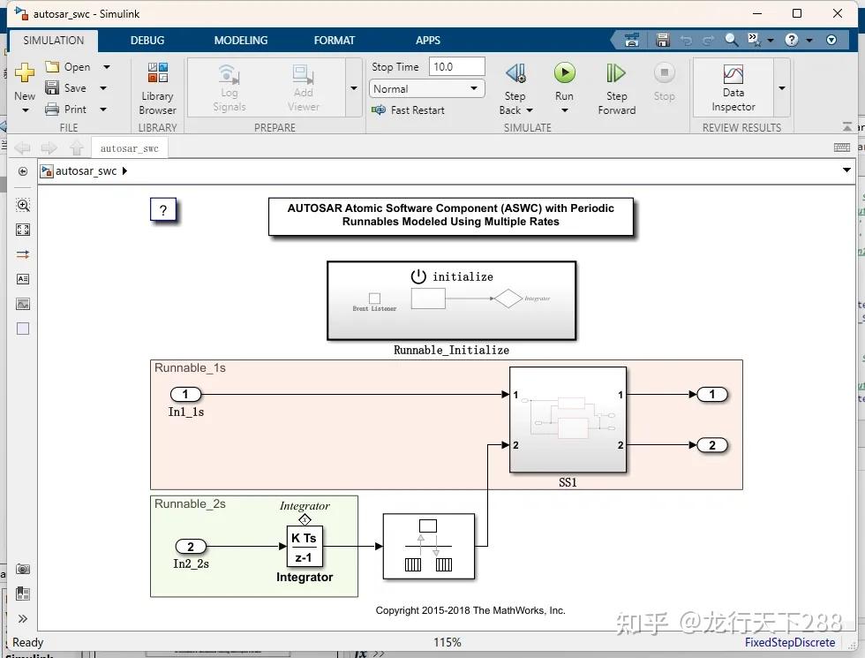Viewport: 865px width, 658px height.
Task: Select the Runnable_Initialize subsystem block
Action: pos(451,301)
